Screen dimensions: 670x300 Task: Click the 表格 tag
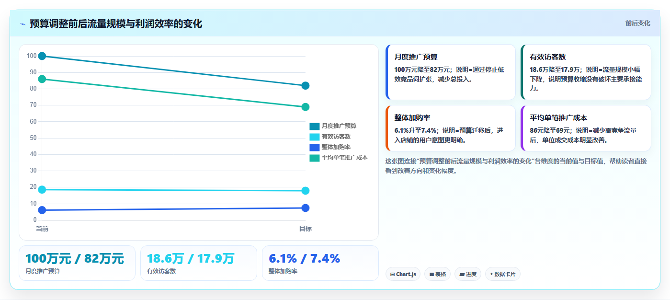(437, 274)
